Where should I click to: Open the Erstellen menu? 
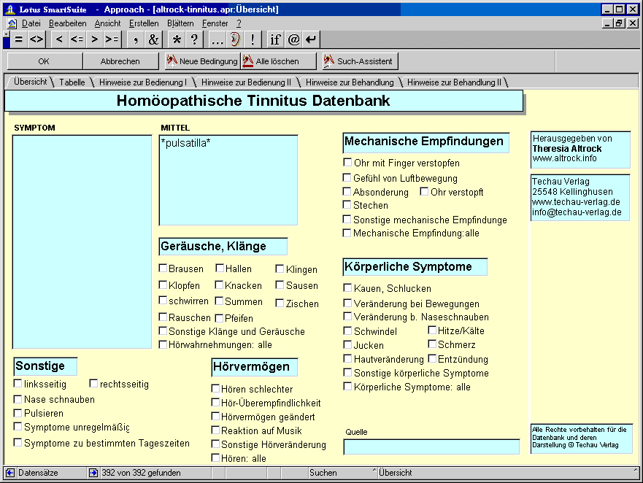coord(144,23)
